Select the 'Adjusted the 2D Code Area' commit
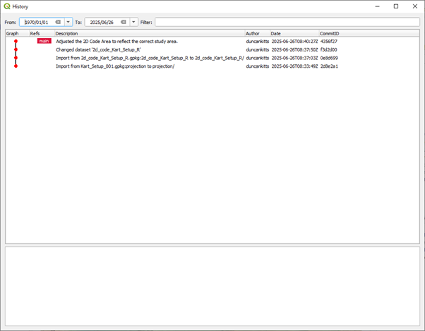Image resolution: width=425 pixels, height=331 pixels. click(116, 42)
